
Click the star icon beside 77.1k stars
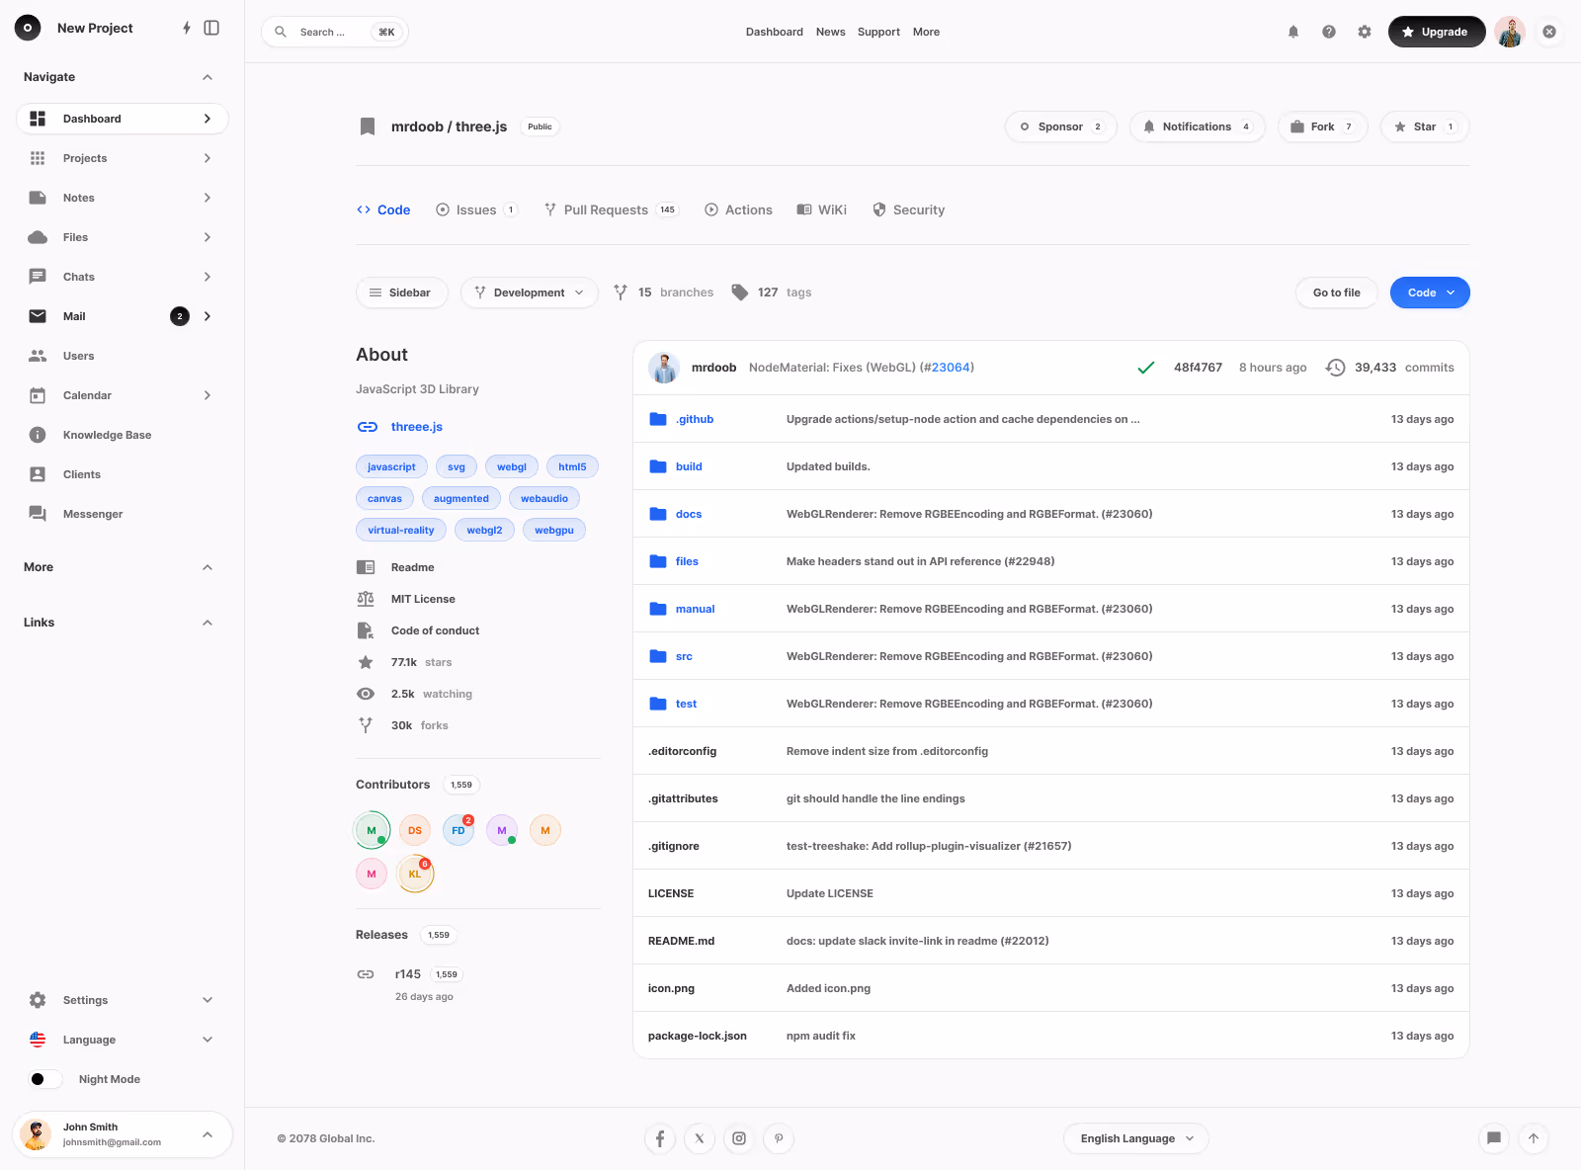pos(366,662)
